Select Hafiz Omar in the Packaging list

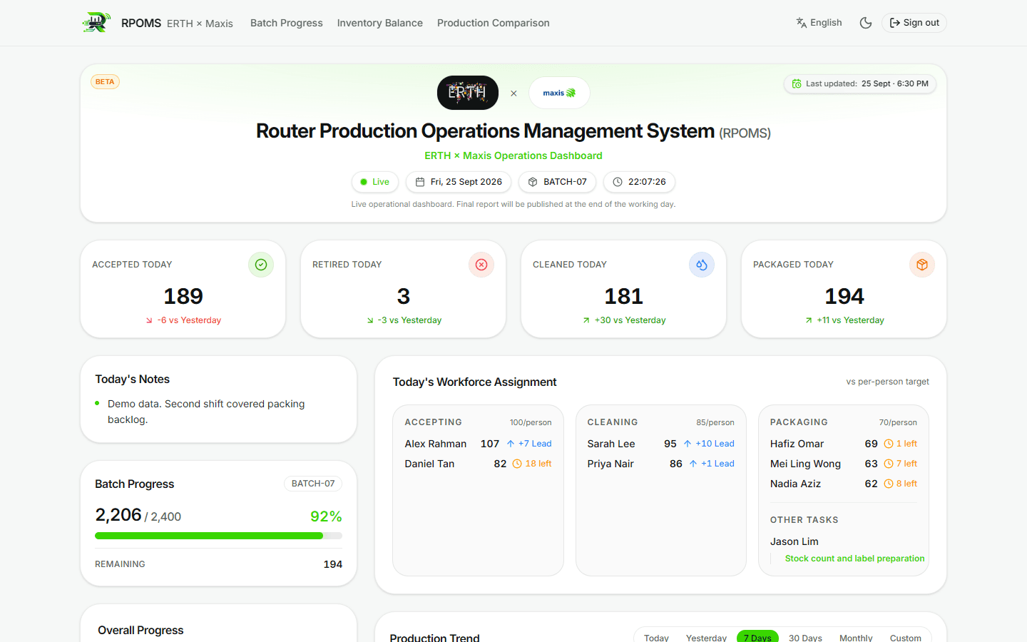pyautogui.click(x=797, y=444)
